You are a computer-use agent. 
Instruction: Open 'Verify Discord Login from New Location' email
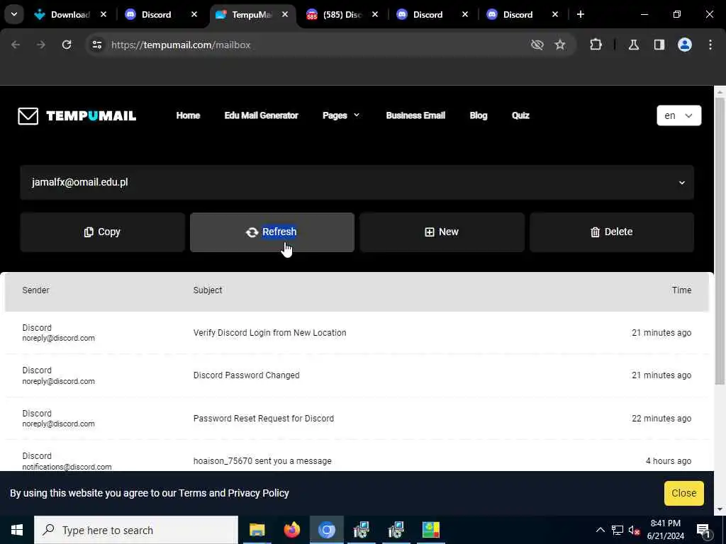[357, 333]
